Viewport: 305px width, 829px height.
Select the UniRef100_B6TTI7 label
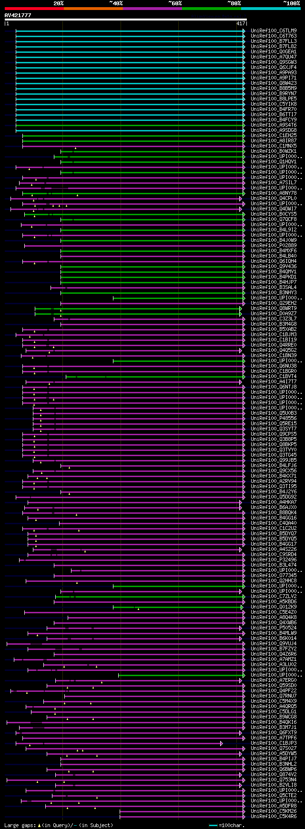point(274,115)
